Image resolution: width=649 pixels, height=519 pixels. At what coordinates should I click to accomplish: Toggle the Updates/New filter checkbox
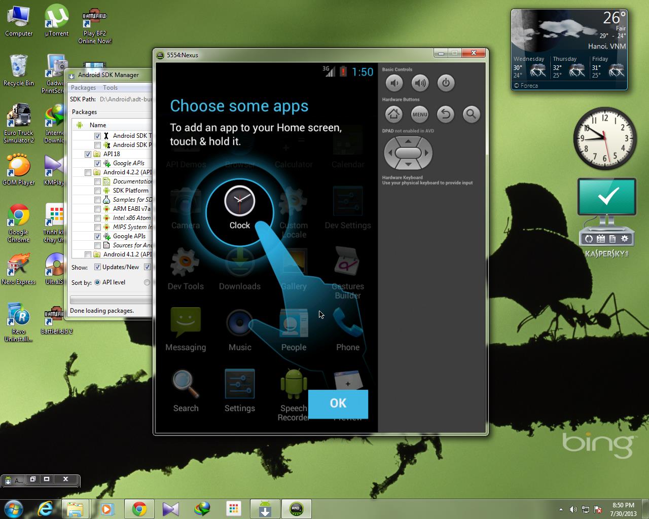[x=97, y=267]
